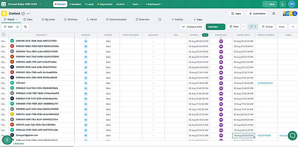Click created-by avatar in Unknown row
This screenshot has width=298, height=147.
221,83
